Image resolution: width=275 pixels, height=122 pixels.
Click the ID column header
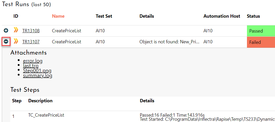16,16
